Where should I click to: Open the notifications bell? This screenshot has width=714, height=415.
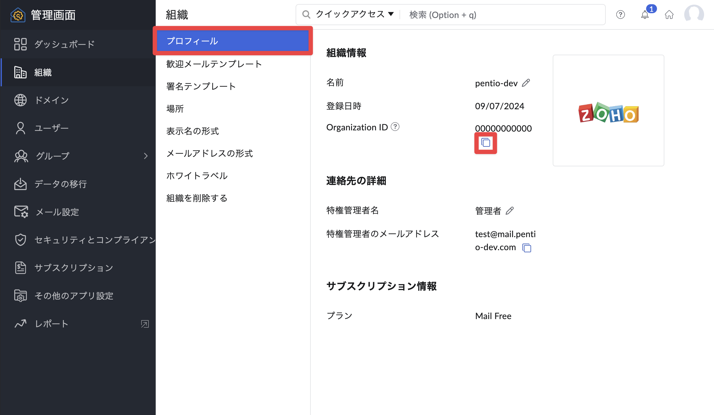645,15
